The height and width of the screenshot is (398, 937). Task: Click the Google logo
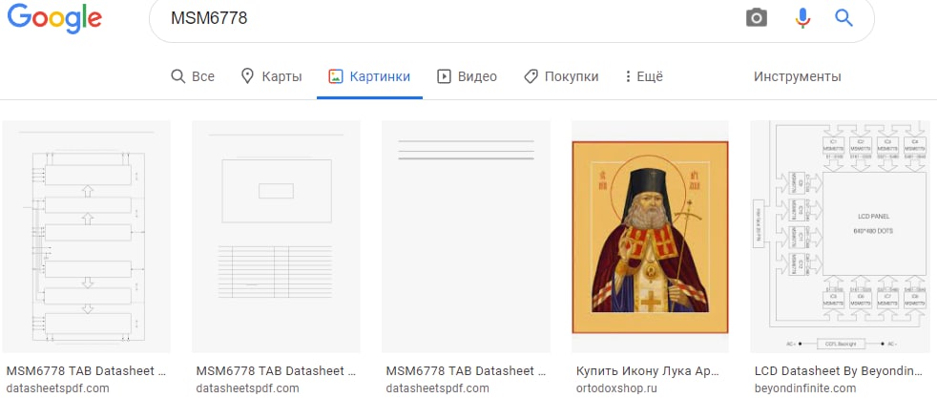coord(54,18)
